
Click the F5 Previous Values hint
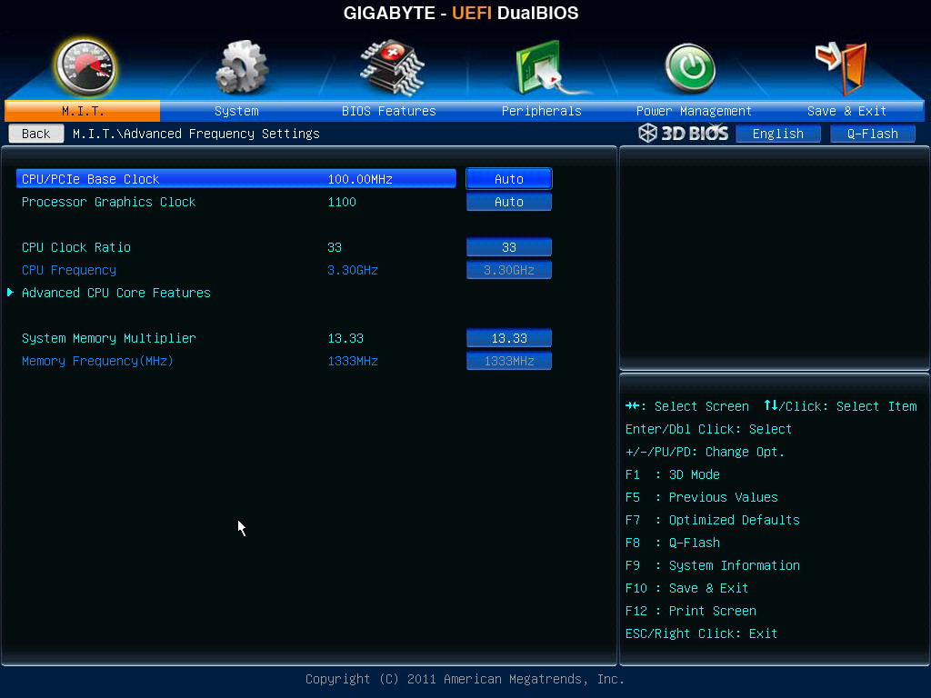point(702,497)
